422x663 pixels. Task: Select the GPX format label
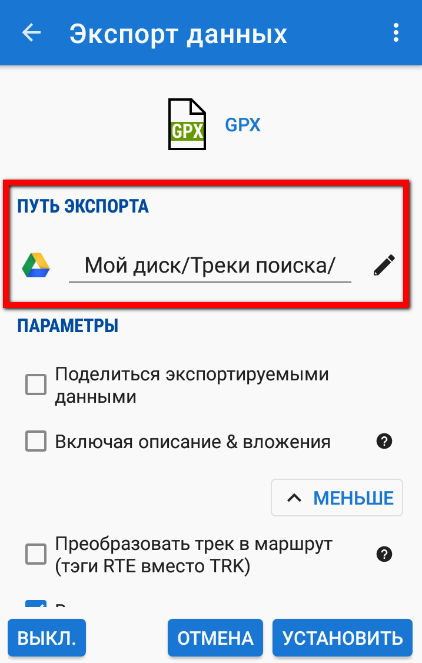tap(242, 125)
